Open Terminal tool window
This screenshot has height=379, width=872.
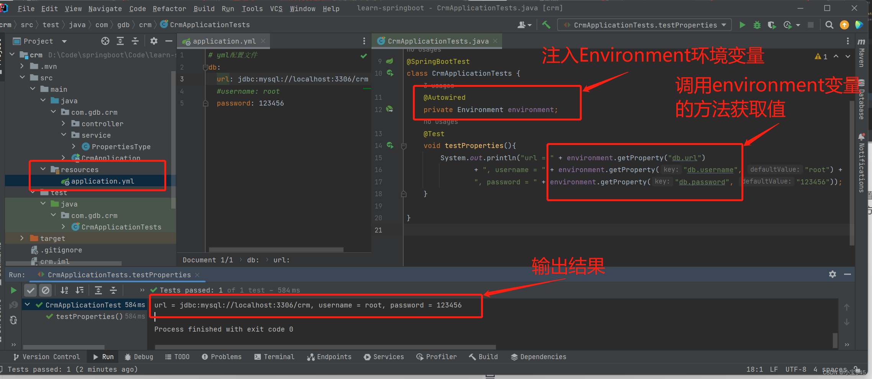click(x=274, y=356)
